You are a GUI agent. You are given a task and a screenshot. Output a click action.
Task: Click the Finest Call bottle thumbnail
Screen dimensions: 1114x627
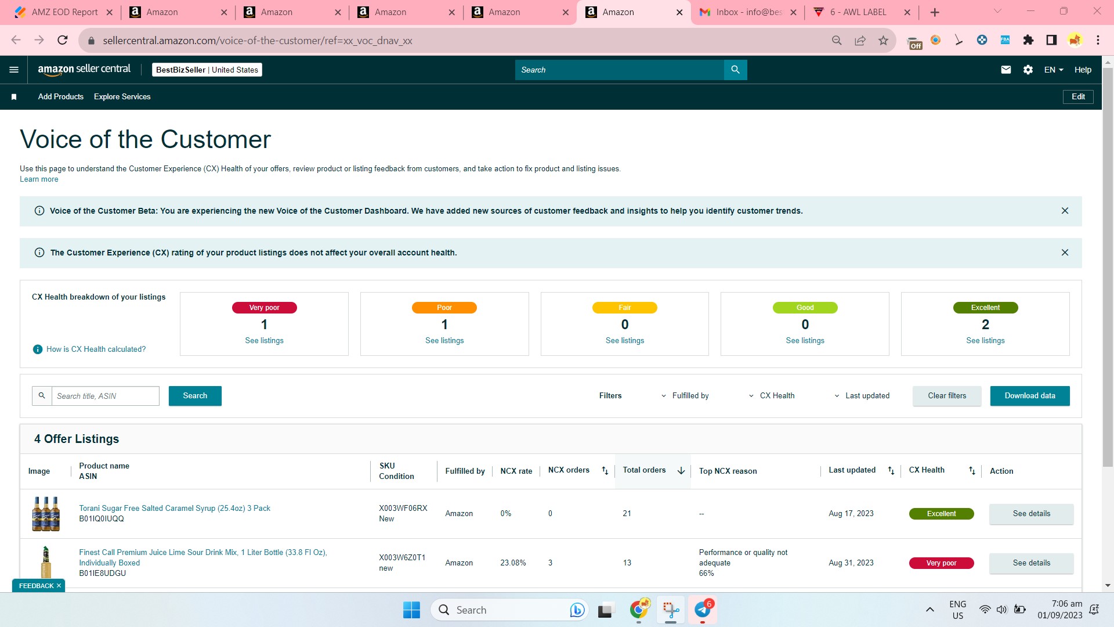pyautogui.click(x=46, y=563)
